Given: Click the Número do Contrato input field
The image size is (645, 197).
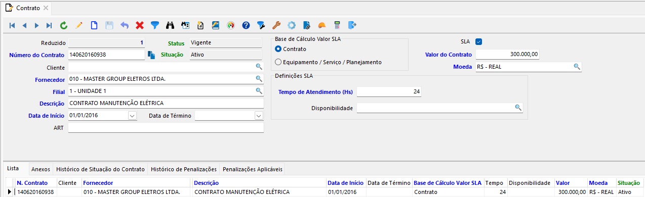Looking at the screenshot, I should 106,55.
